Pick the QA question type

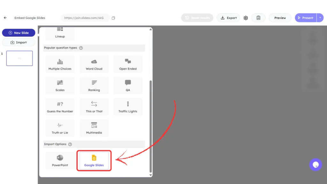pyautogui.click(x=128, y=85)
